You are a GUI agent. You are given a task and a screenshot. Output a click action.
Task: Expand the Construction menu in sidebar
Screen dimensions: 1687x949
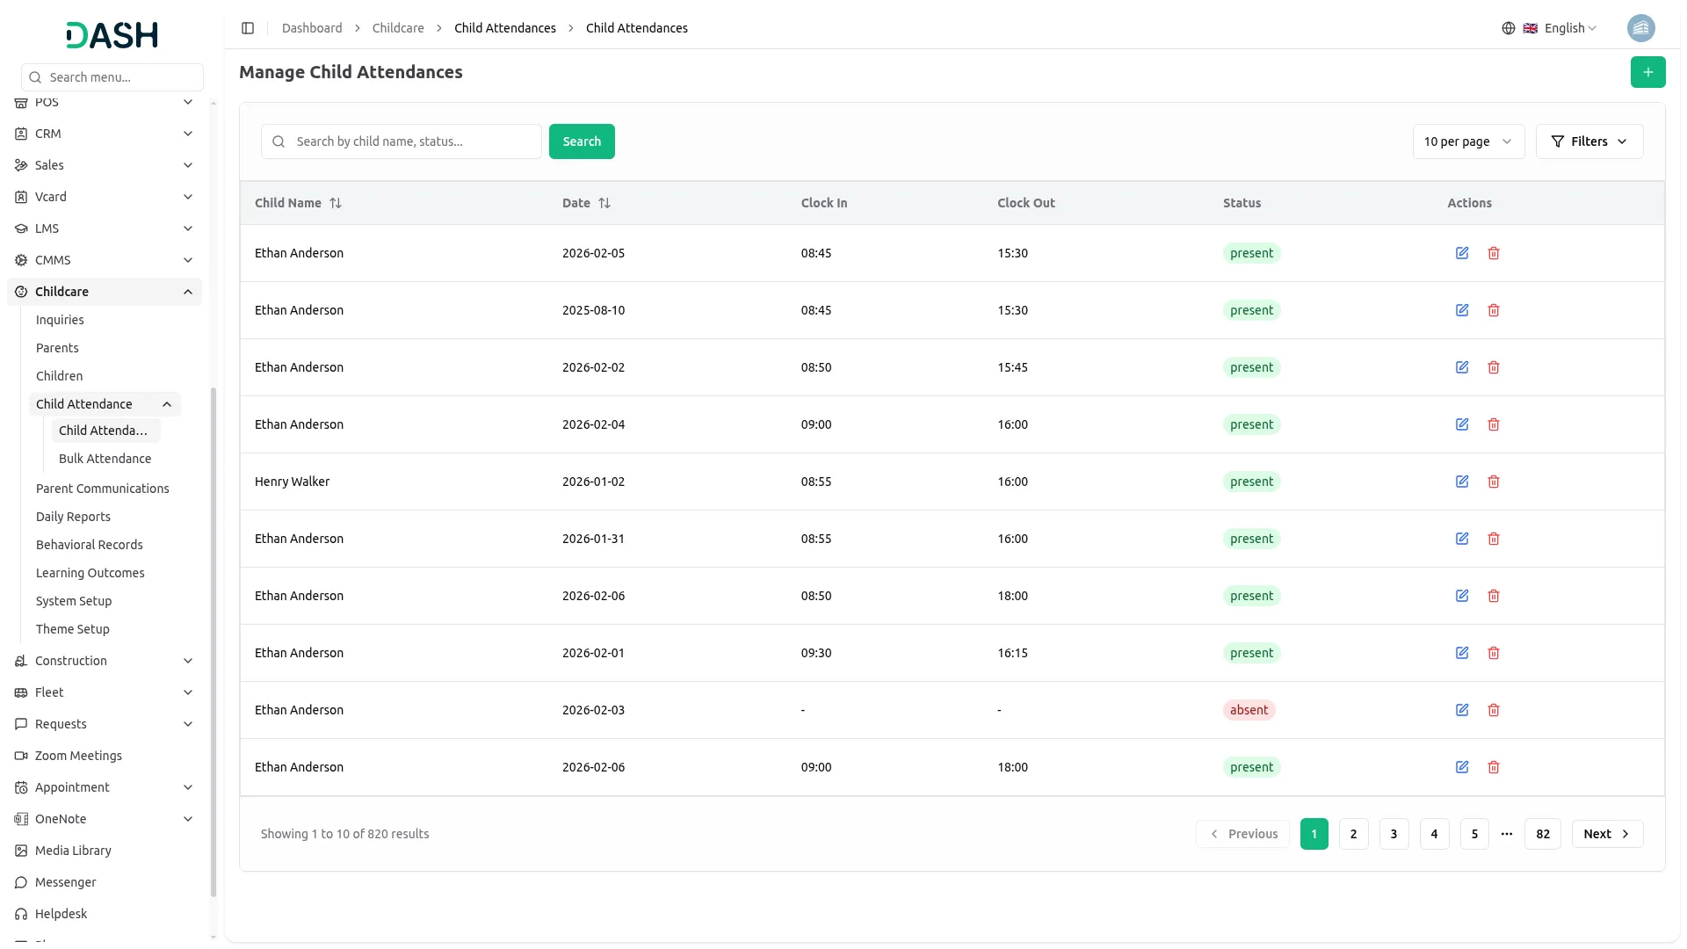tap(188, 661)
